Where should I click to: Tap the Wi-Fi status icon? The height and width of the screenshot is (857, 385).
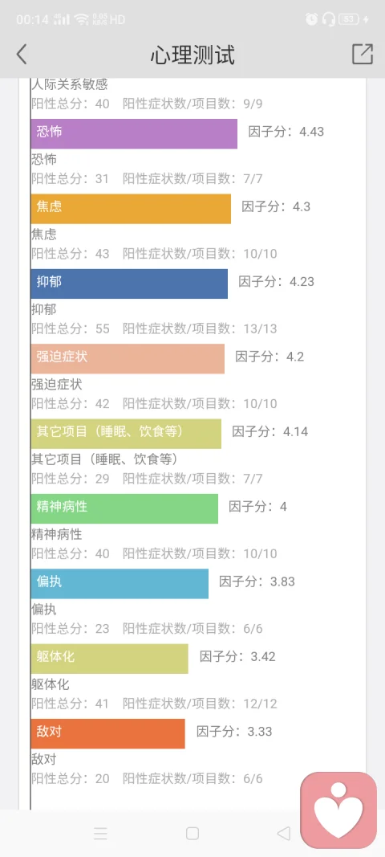82,19
